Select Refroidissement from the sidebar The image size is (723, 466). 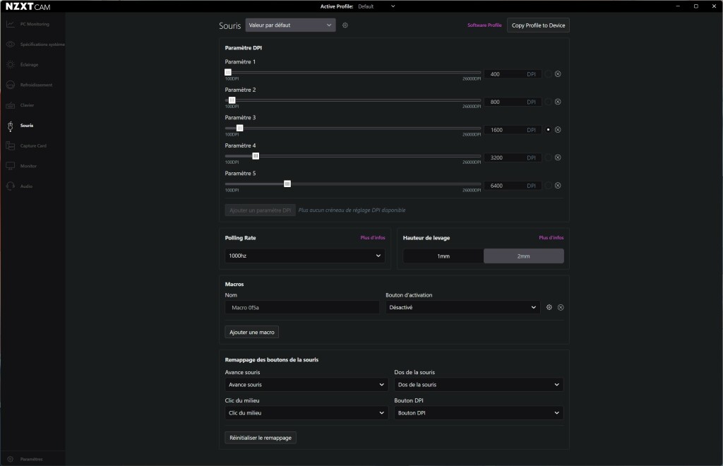[37, 85]
